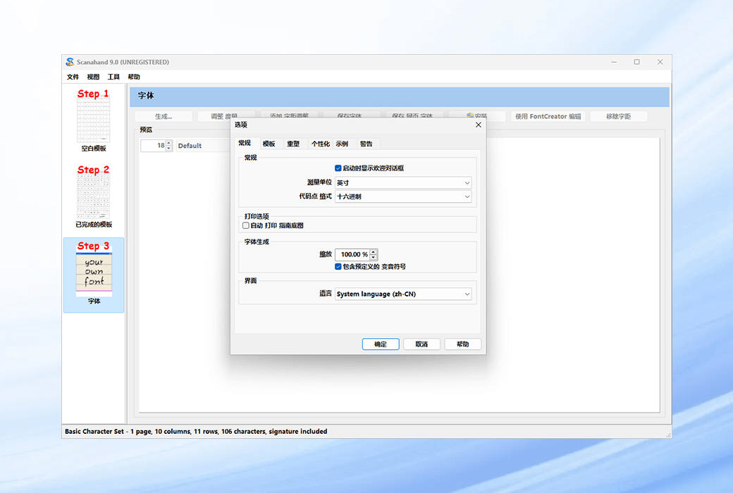This screenshot has width=733, height=493.
Task: Click the 生成... toolbar button
Action: point(164,116)
